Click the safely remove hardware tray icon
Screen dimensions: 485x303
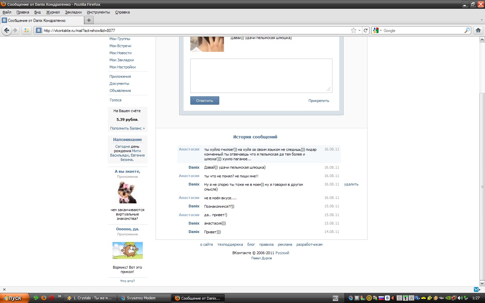coord(466,298)
